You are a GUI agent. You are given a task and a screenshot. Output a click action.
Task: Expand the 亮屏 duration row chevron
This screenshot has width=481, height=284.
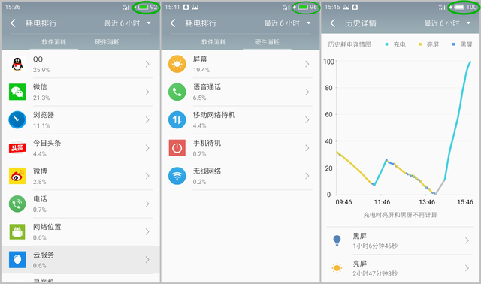click(467, 268)
